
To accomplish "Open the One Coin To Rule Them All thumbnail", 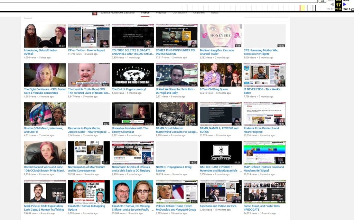I will coord(133,75).
